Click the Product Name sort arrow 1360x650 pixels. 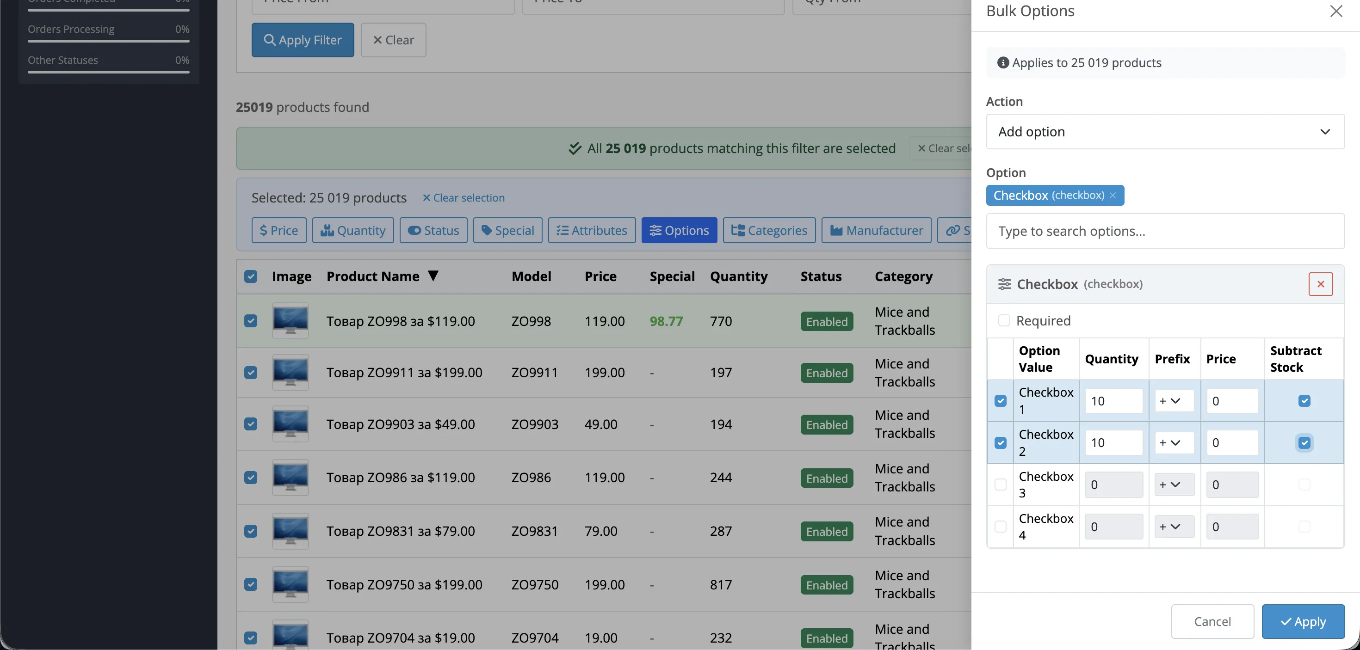pyautogui.click(x=433, y=276)
